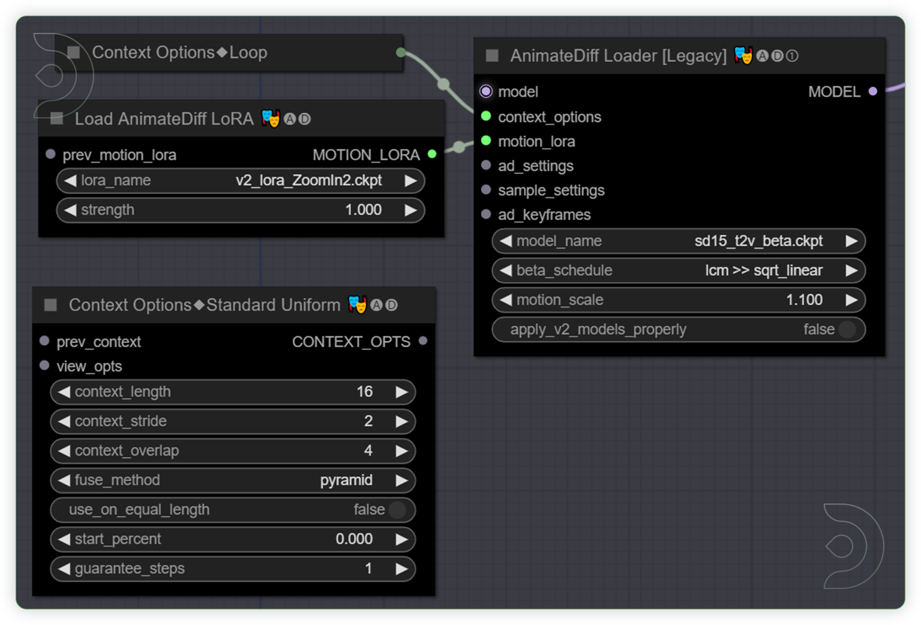This screenshot has width=921, height=625.
Task: Decrease strength with left arrow
Action: (70, 210)
